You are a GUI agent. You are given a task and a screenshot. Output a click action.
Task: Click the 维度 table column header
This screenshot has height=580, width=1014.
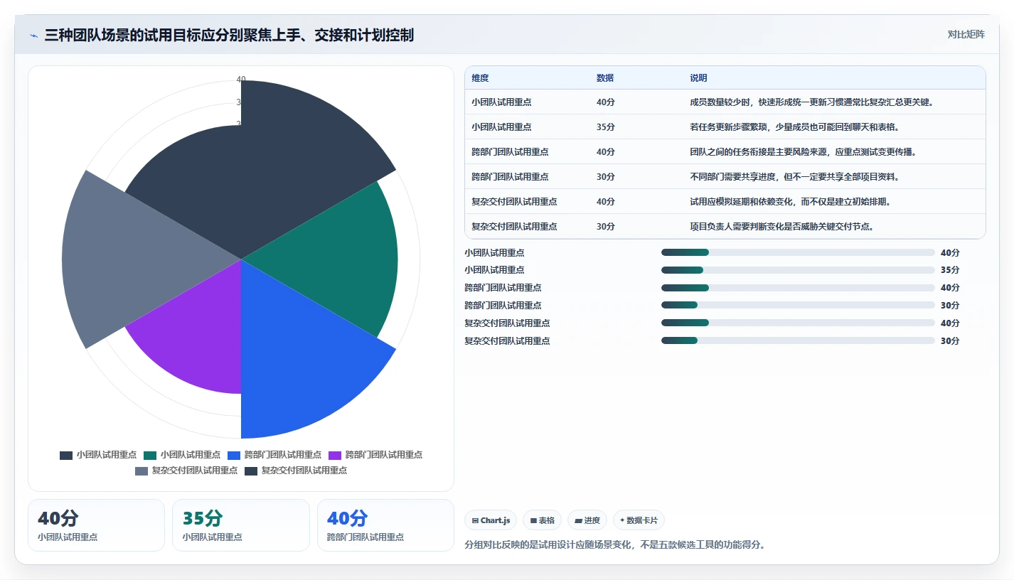[480, 78]
